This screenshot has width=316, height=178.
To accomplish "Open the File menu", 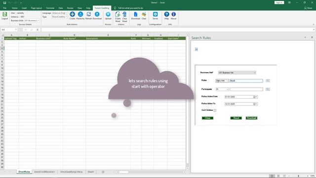I will pos(4,8).
